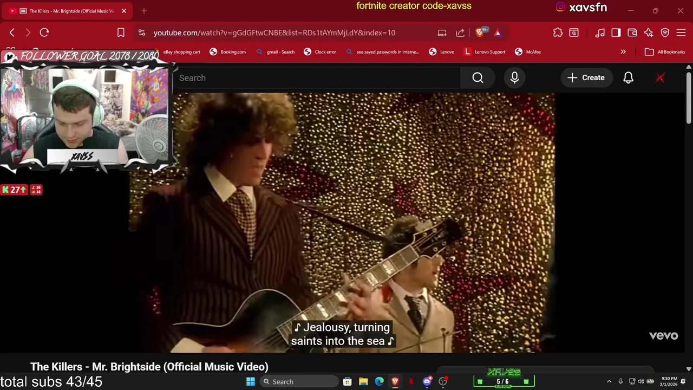Open the Booking.com bookmark
The image size is (693, 390).
coord(227,52)
